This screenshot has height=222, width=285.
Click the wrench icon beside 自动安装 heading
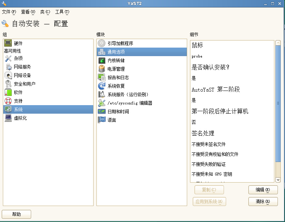tap(5, 23)
